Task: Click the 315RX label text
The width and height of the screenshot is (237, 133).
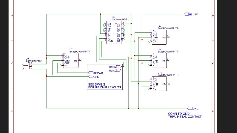Action: [x=112, y=67]
